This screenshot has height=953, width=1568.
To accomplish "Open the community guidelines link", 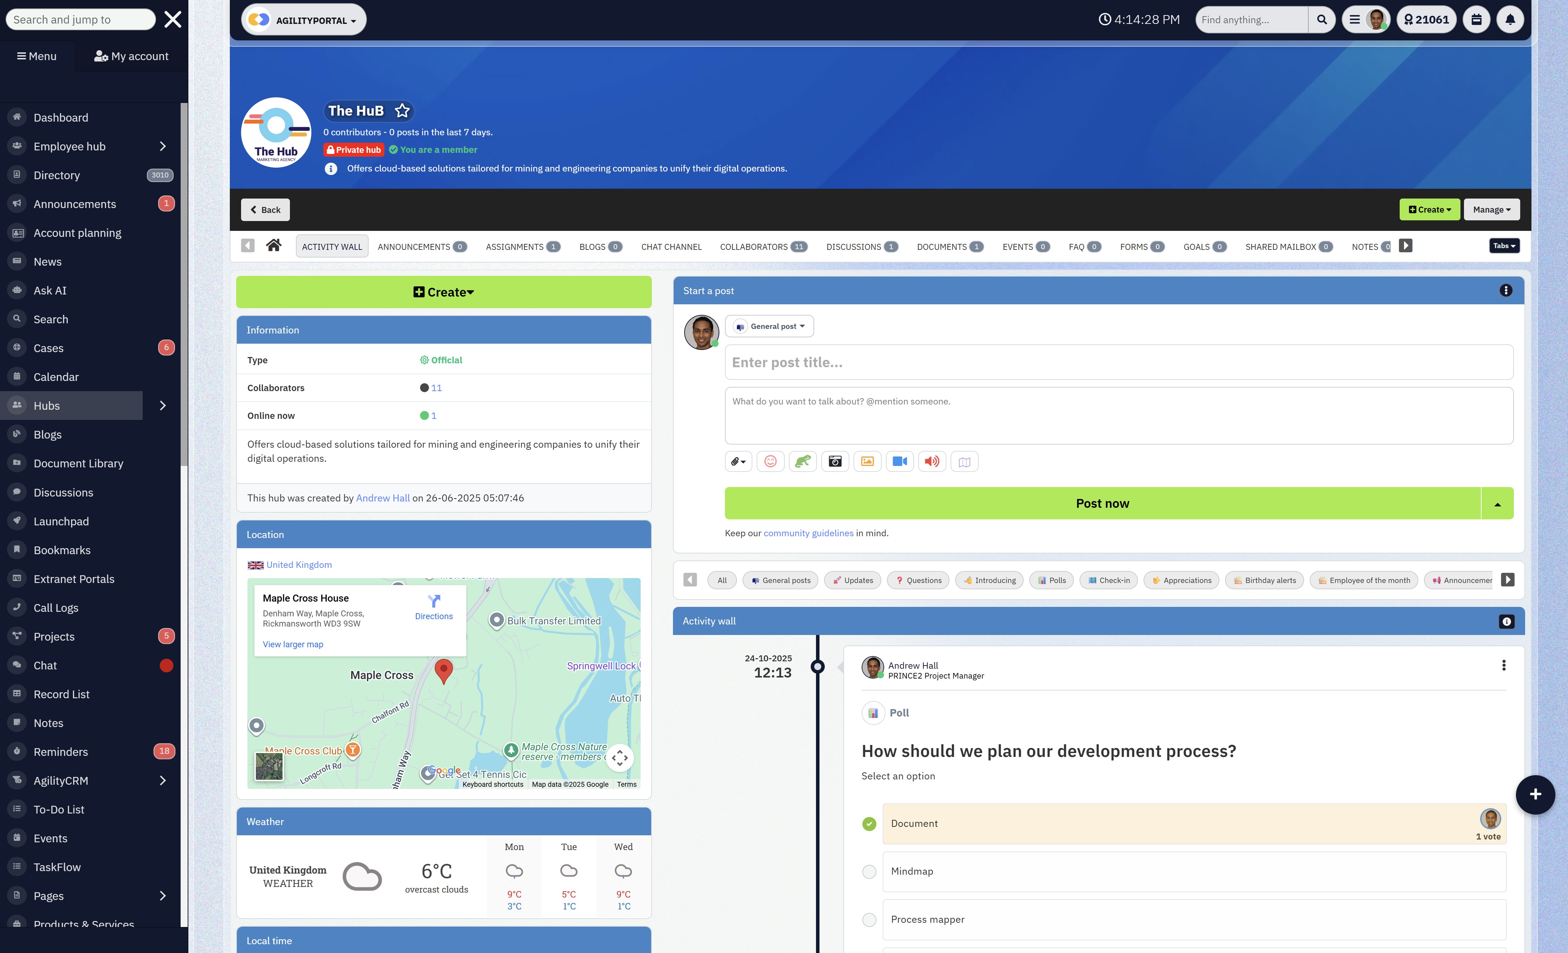I will pos(808,533).
